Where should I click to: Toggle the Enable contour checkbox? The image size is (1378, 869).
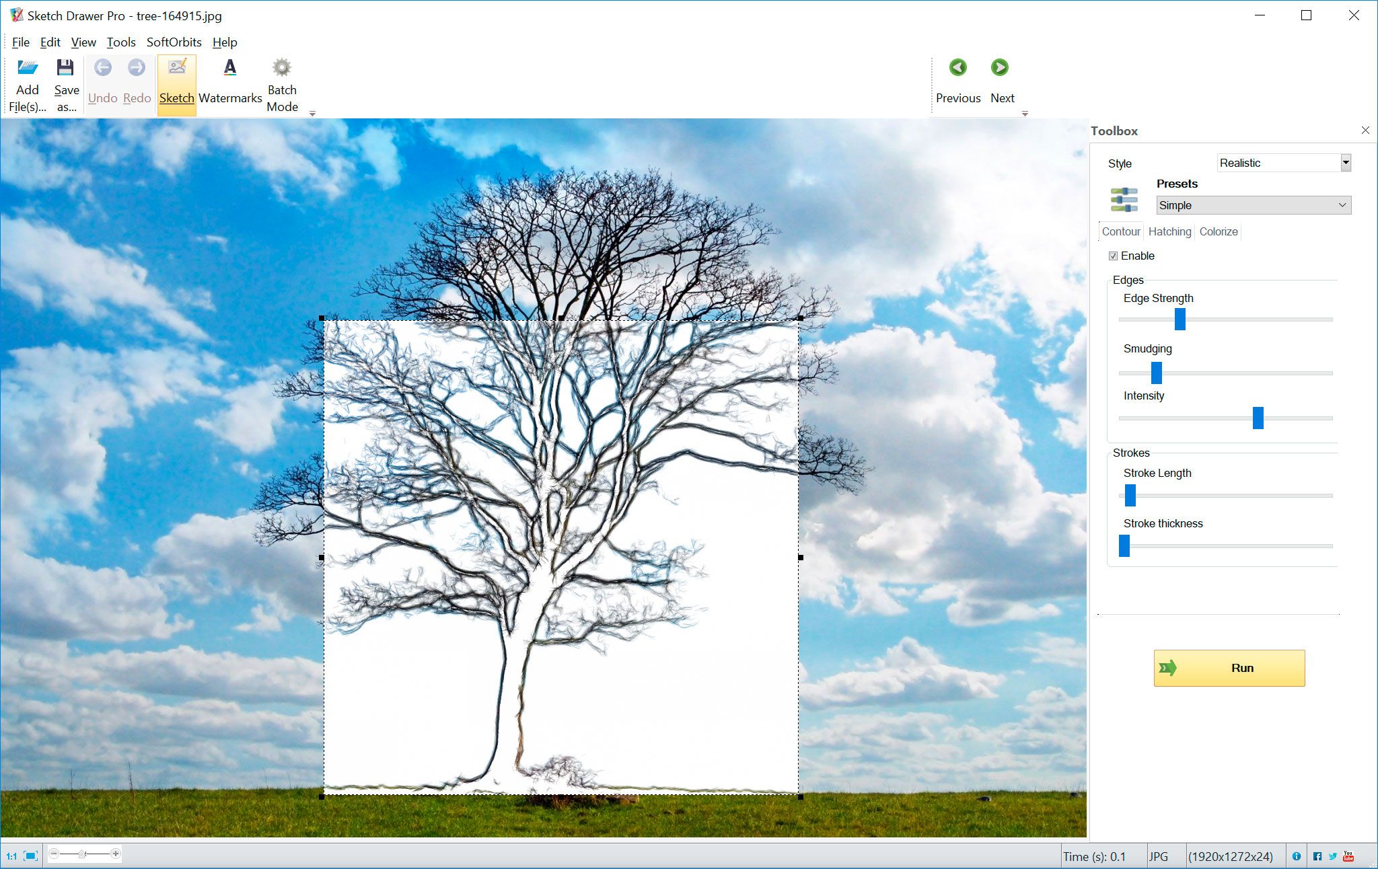click(x=1113, y=256)
